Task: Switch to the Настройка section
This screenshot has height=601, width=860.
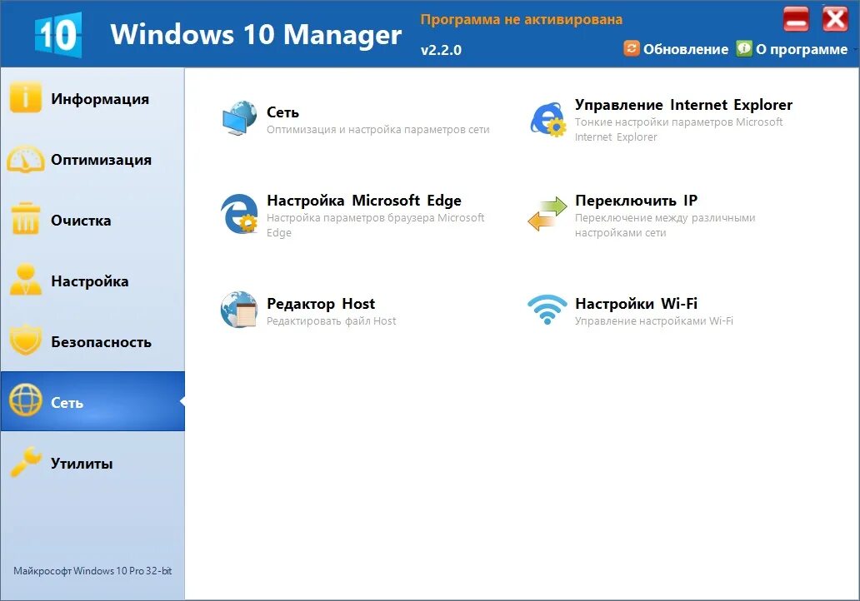Action: point(92,281)
